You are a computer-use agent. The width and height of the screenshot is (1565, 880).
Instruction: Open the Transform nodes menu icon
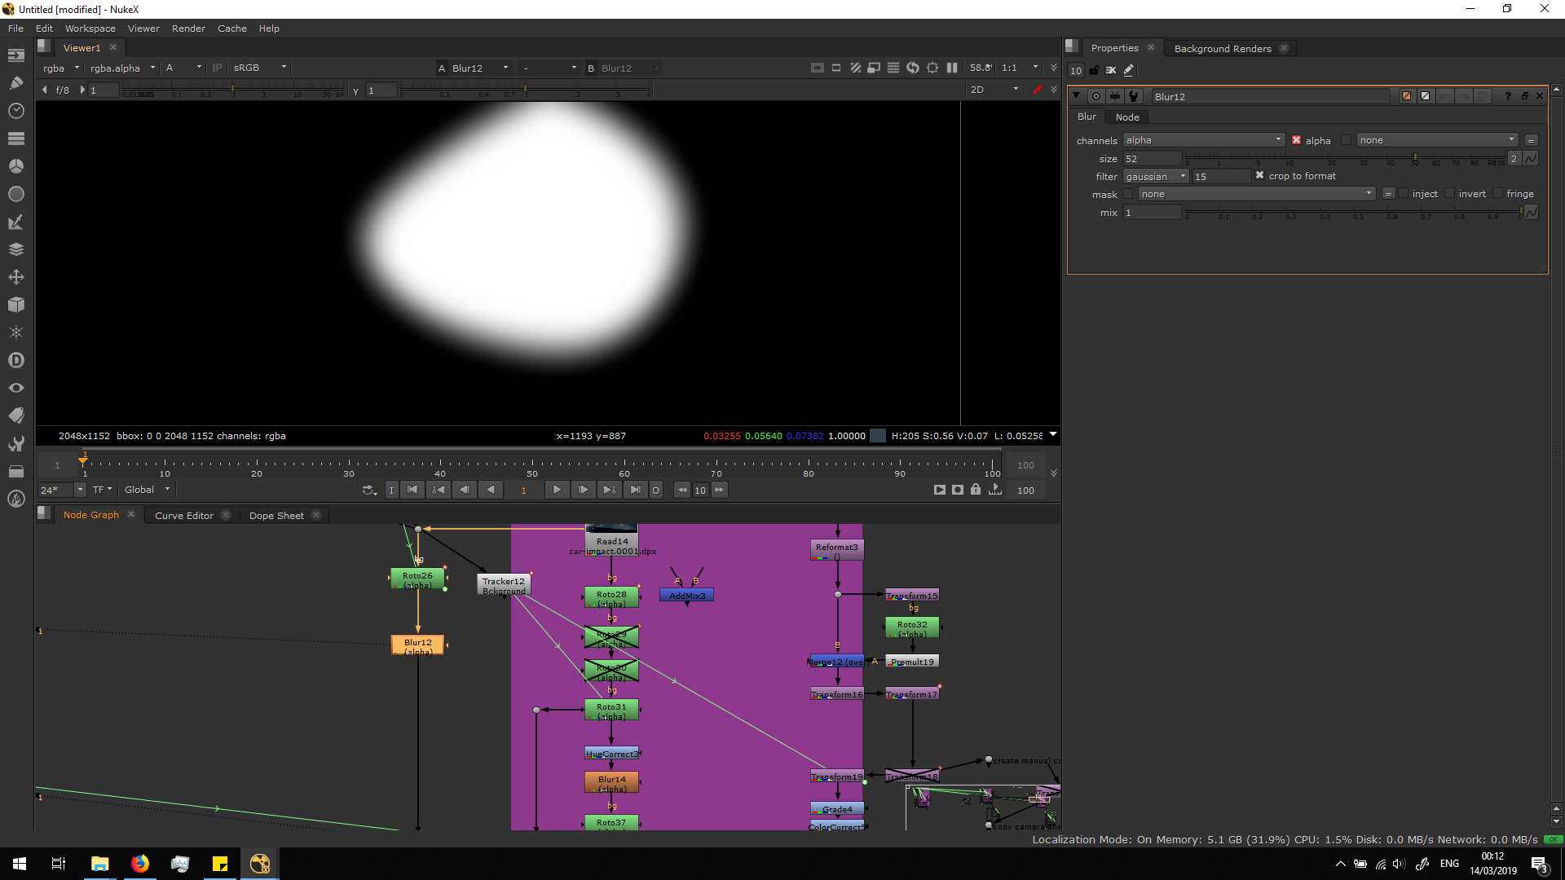tap(15, 277)
